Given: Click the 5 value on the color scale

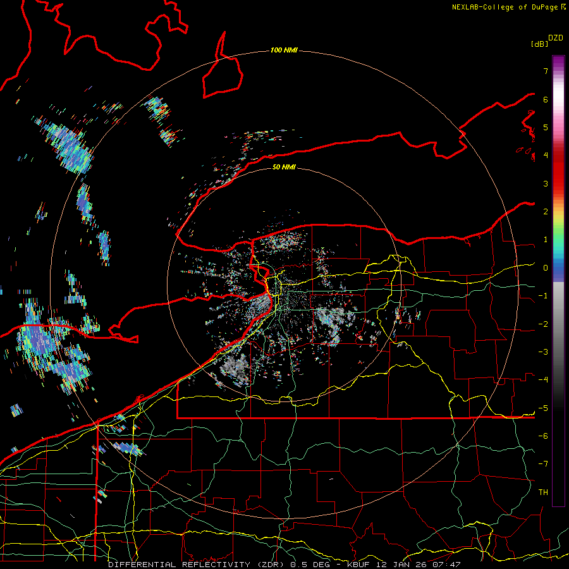Looking at the screenshot, I should 546,127.
